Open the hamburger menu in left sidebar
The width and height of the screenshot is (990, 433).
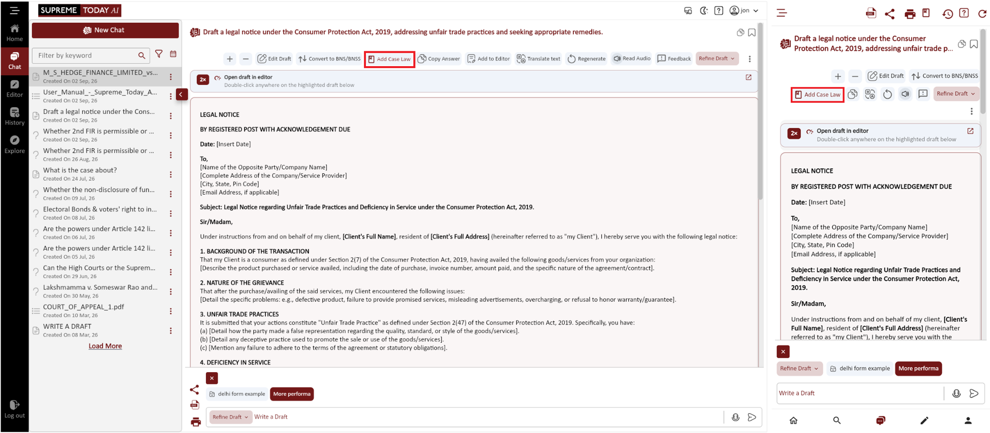[15, 10]
